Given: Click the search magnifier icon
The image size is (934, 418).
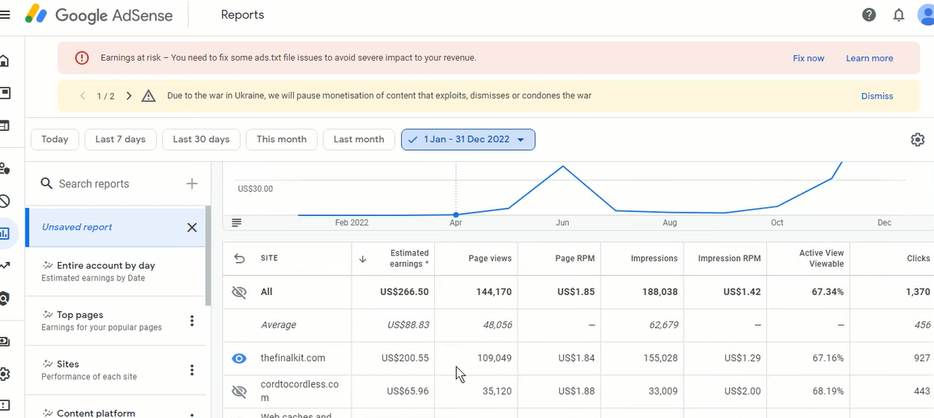Looking at the screenshot, I should (x=46, y=184).
